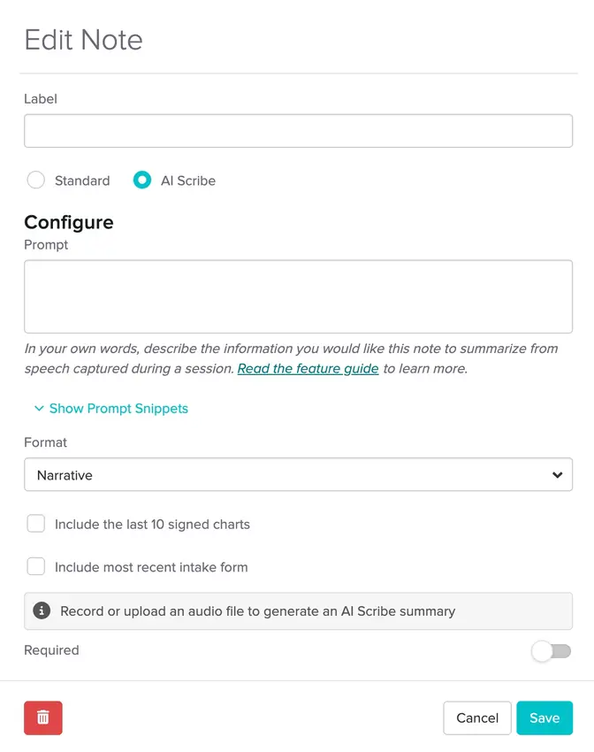Toggle the Required switch on
This screenshot has height=752, width=594.
pyautogui.click(x=551, y=651)
